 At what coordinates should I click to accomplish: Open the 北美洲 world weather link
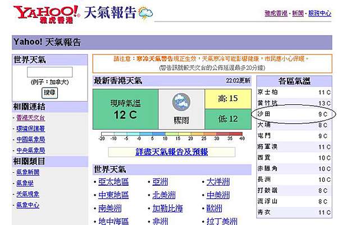pyautogui.click(x=164, y=195)
